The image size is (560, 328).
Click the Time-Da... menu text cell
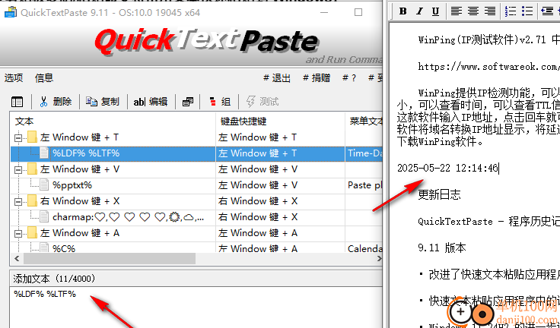(x=364, y=153)
